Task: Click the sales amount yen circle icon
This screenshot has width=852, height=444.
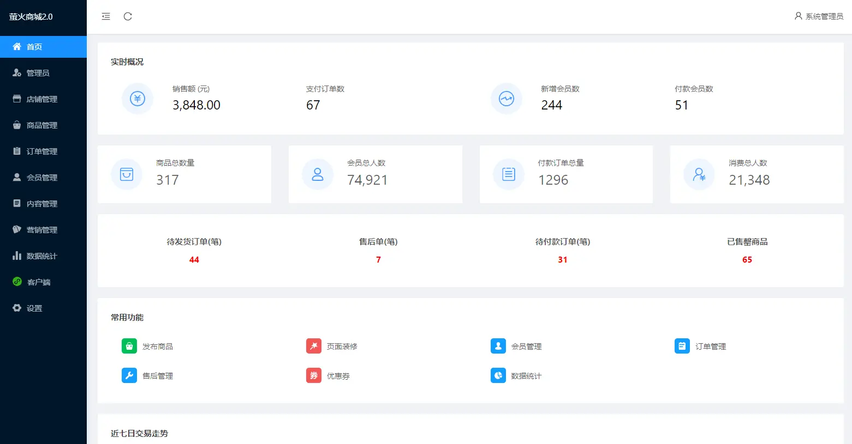Action: pos(137,99)
